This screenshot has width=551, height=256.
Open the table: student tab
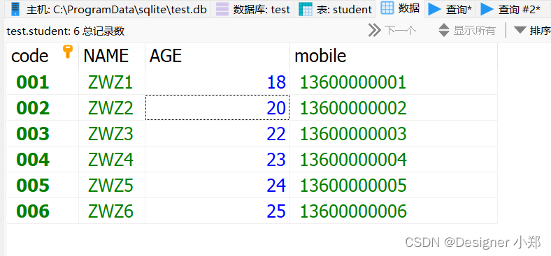pos(335,9)
